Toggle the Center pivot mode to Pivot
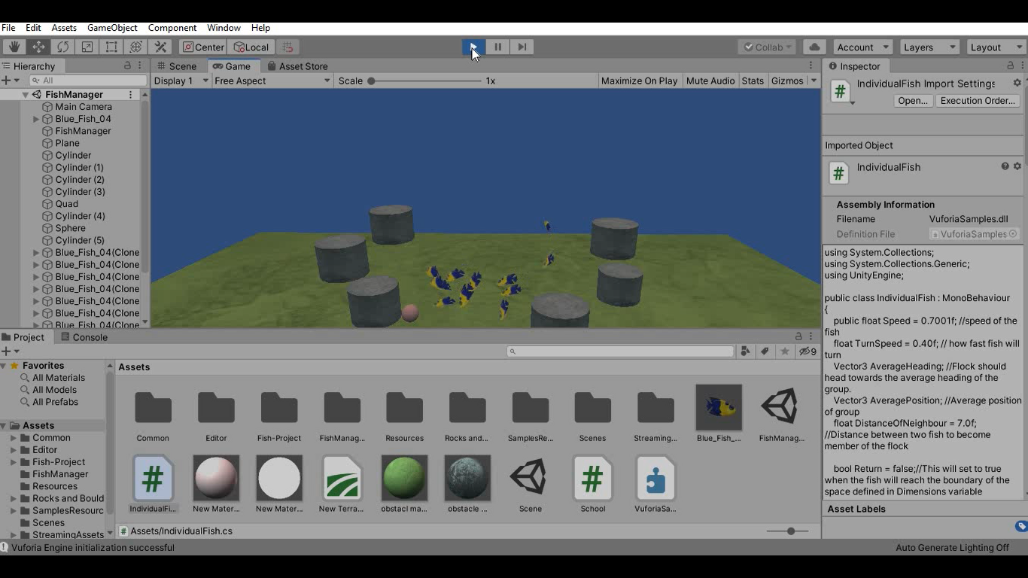The image size is (1028, 578). click(x=202, y=47)
